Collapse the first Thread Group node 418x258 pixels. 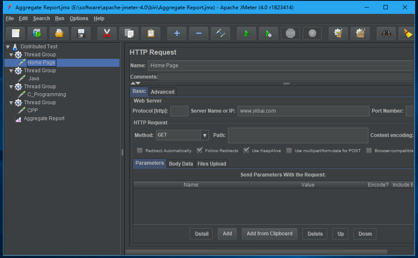[x=11, y=55]
